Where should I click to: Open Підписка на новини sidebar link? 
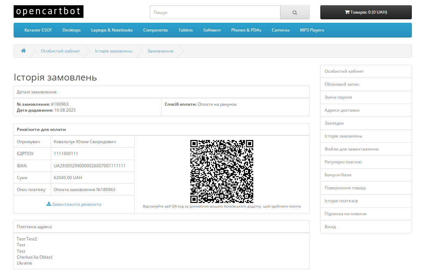(x=366, y=214)
